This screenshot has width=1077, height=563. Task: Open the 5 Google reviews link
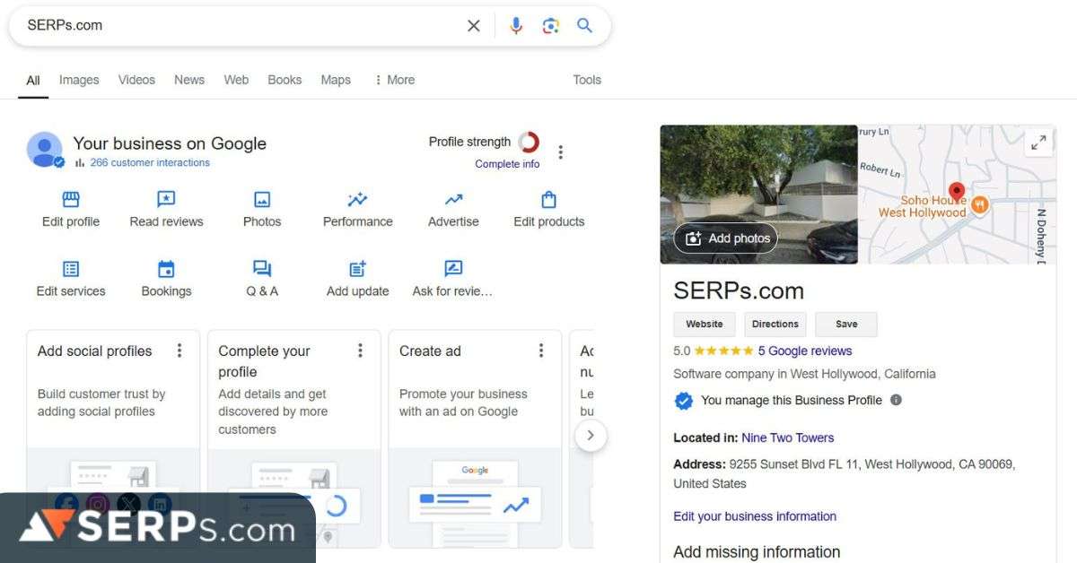pos(805,351)
